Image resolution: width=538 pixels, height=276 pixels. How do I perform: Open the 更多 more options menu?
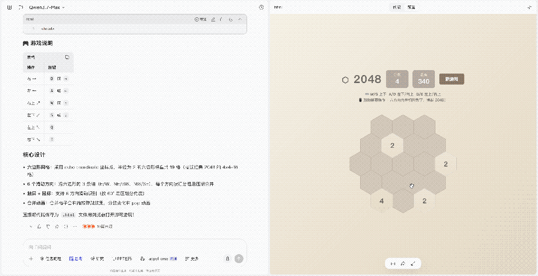pos(192,259)
